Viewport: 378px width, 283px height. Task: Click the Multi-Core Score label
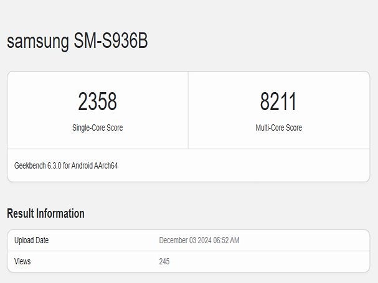point(278,128)
